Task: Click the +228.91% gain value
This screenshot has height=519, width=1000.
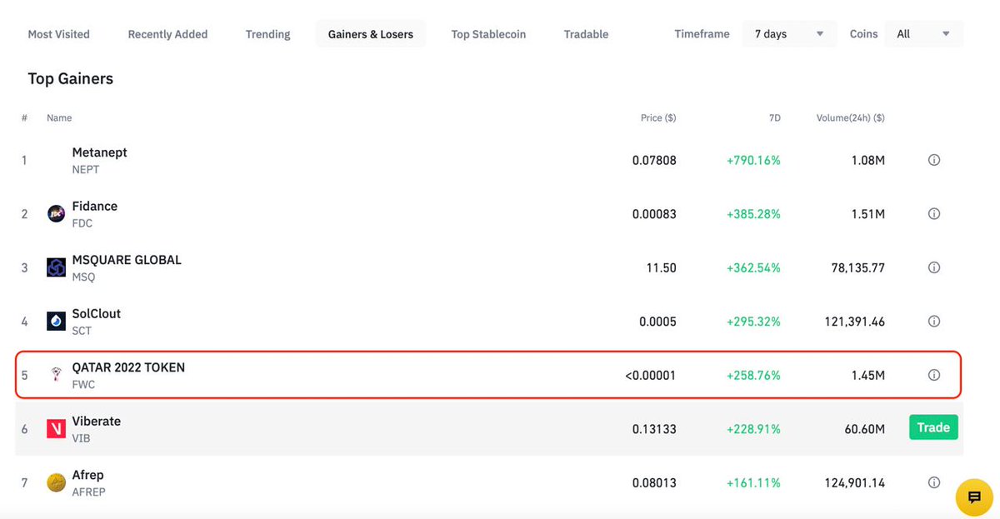Action: [753, 429]
